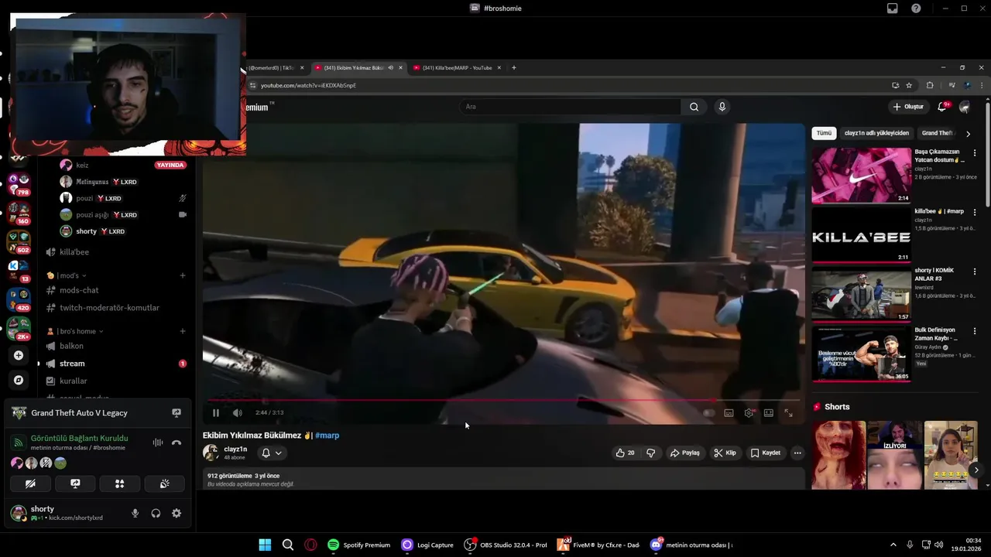Mute the YouTube player volume
991x557 pixels.
[238, 413]
